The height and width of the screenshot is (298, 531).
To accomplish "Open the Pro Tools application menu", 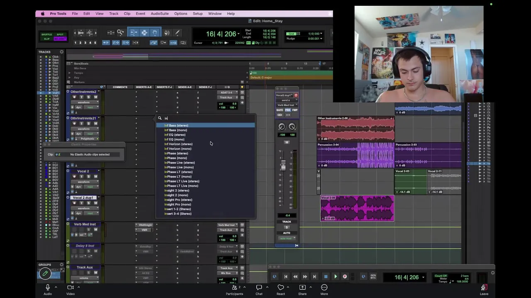I will 58,13.
